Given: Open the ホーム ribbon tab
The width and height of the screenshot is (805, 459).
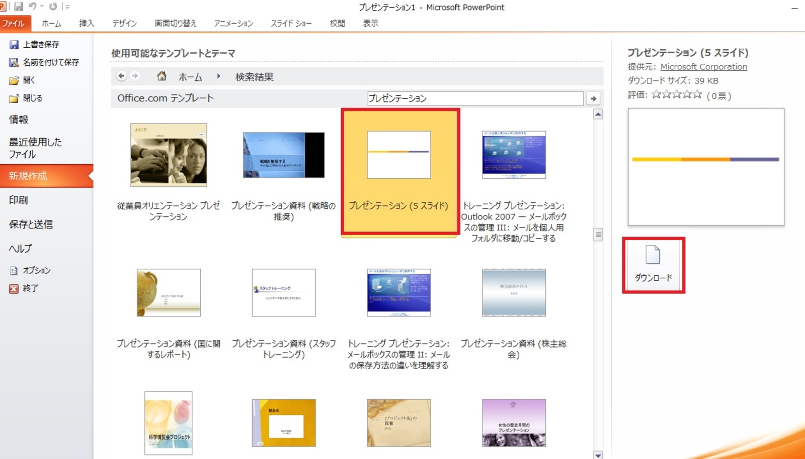Looking at the screenshot, I should coord(51,23).
